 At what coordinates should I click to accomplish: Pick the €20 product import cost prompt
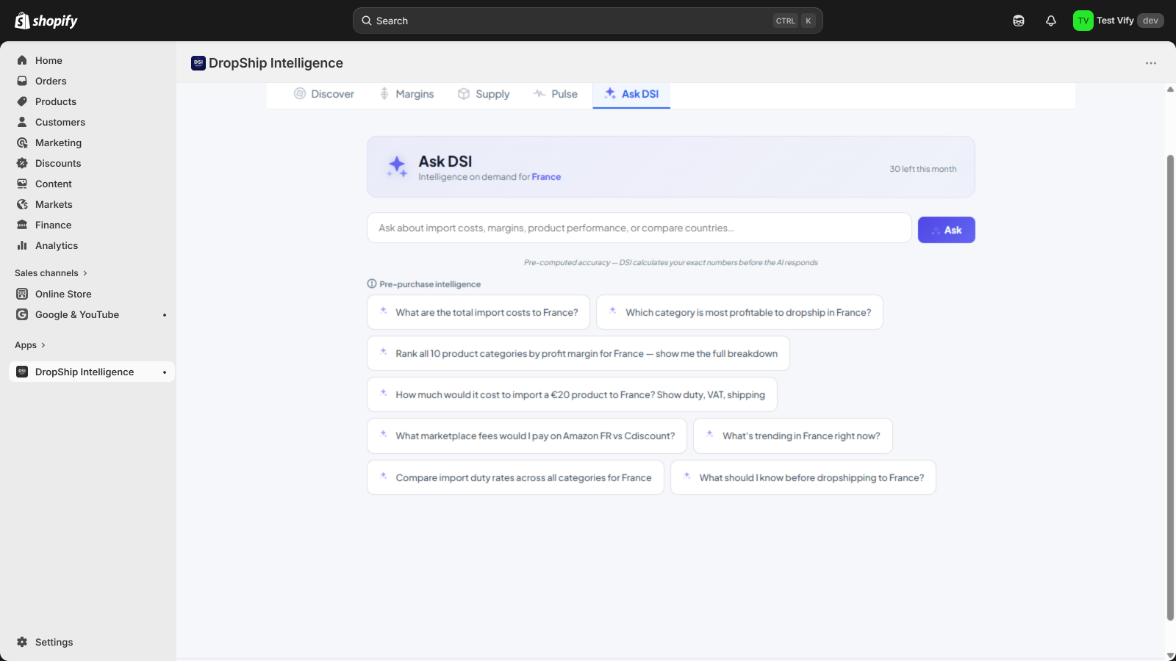pyautogui.click(x=572, y=394)
